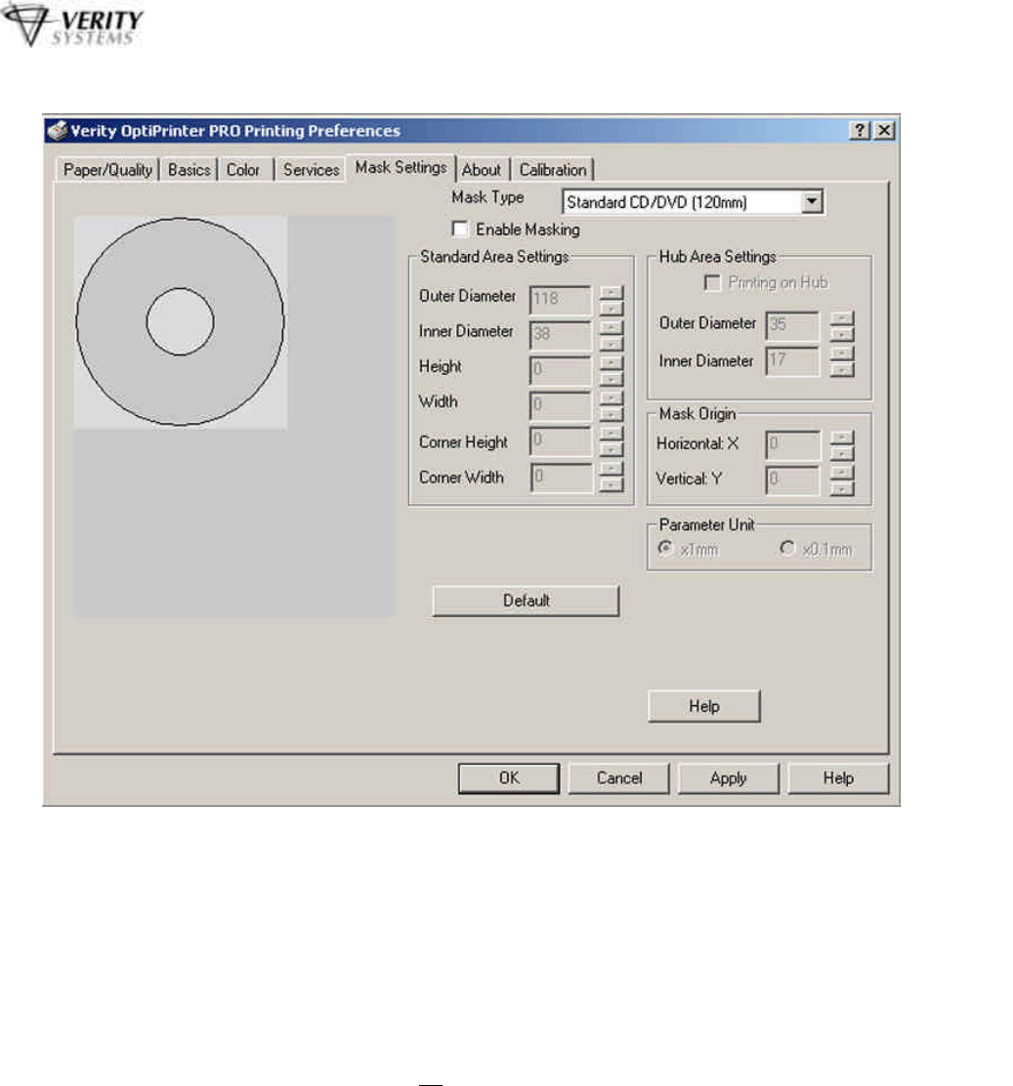
Task: Click the Apply button
Action: coord(728,778)
